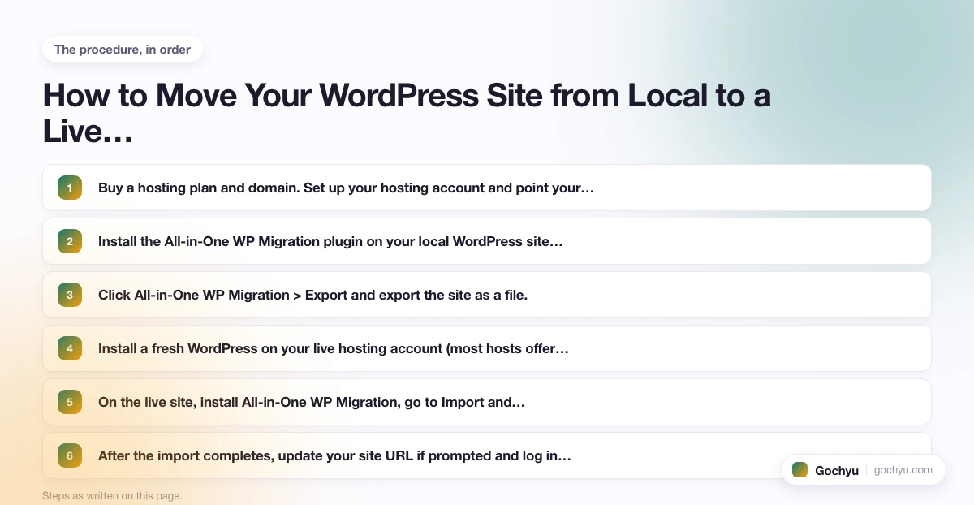This screenshot has height=505, width=974.
Task: Click the step 2 number badge
Action: pos(70,241)
